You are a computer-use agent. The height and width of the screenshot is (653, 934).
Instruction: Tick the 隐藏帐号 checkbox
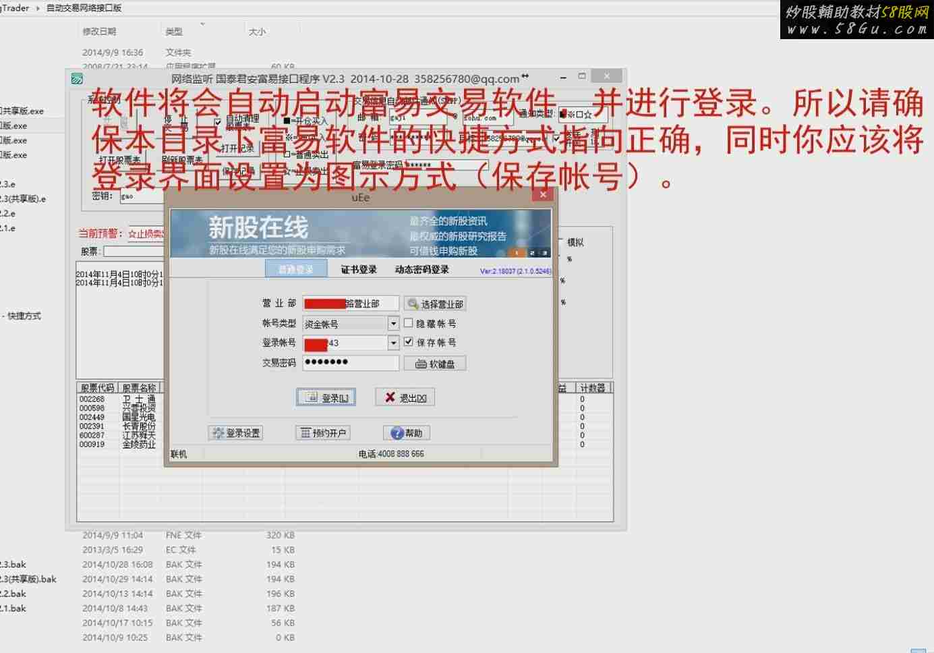pyautogui.click(x=409, y=323)
